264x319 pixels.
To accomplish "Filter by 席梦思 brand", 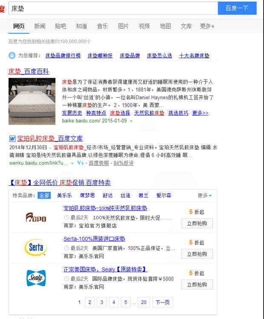I will tap(87, 195).
